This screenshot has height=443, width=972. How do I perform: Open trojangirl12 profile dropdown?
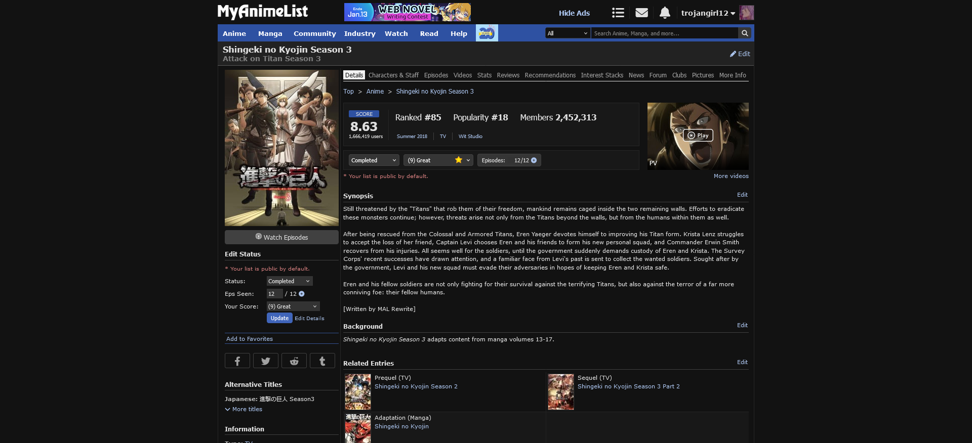[708, 13]
